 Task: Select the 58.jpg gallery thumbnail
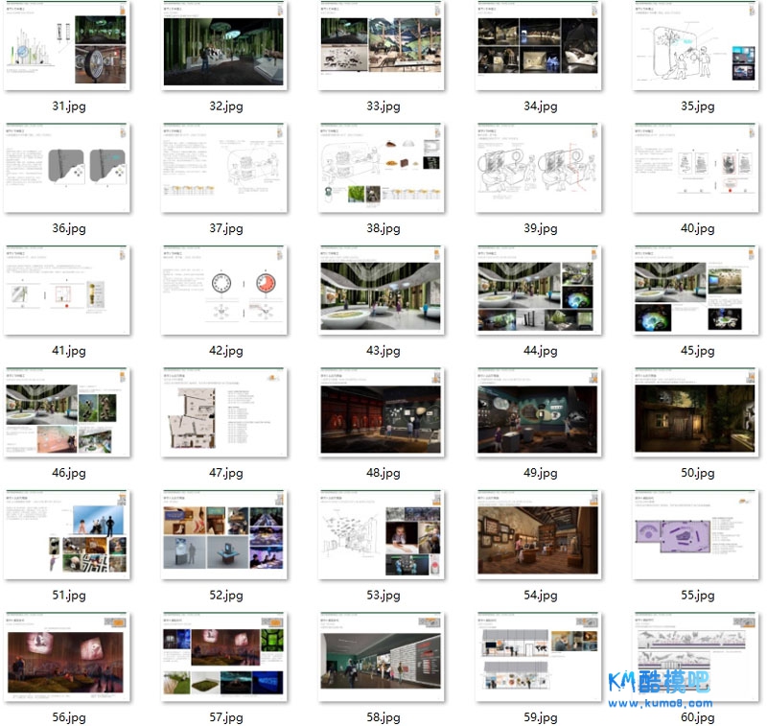[x=381, y=659]
